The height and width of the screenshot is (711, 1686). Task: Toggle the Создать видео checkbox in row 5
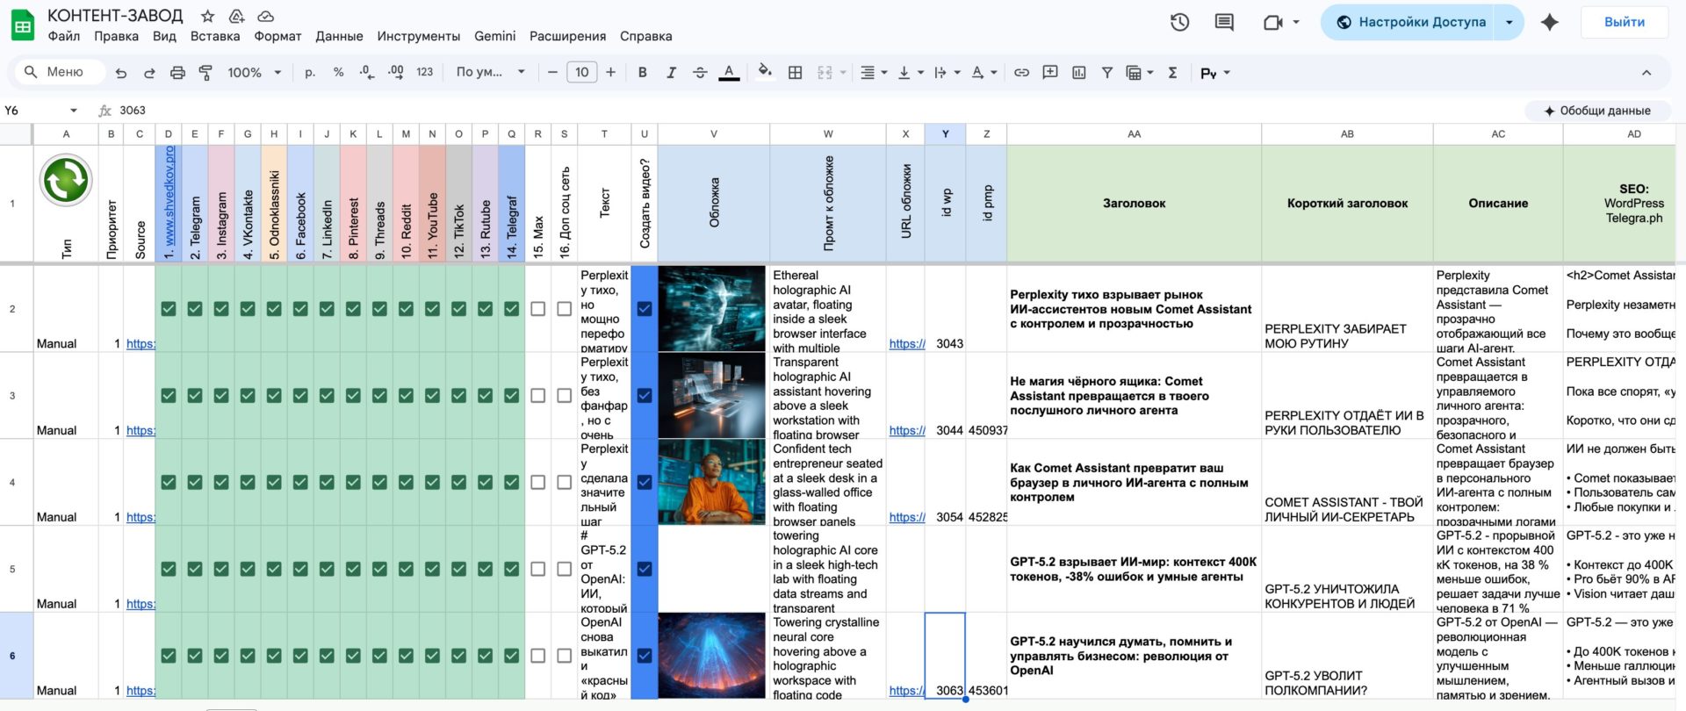click(645, 569)
